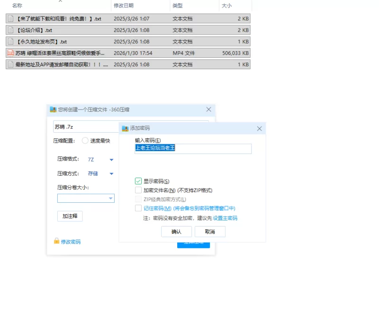Sort files by 修改日期 column header
Screen dimensions: 379x317
124,6
